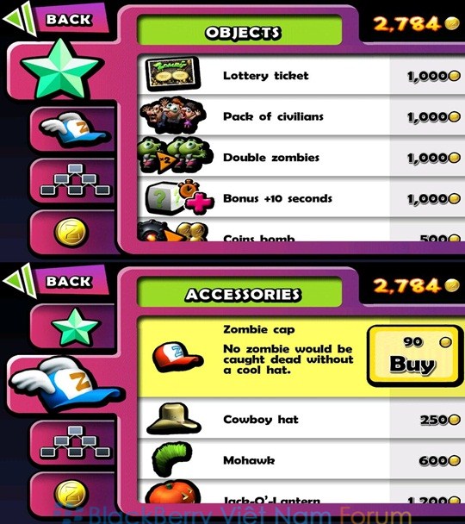Tap the Mohawk 600 coin price

439,460
